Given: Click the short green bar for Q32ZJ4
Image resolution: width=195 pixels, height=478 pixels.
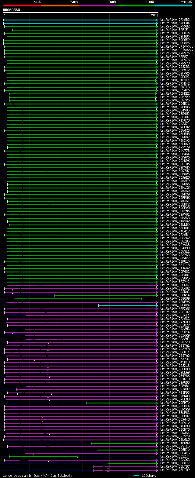Looking at the screenshot, I should pos(44,456).
